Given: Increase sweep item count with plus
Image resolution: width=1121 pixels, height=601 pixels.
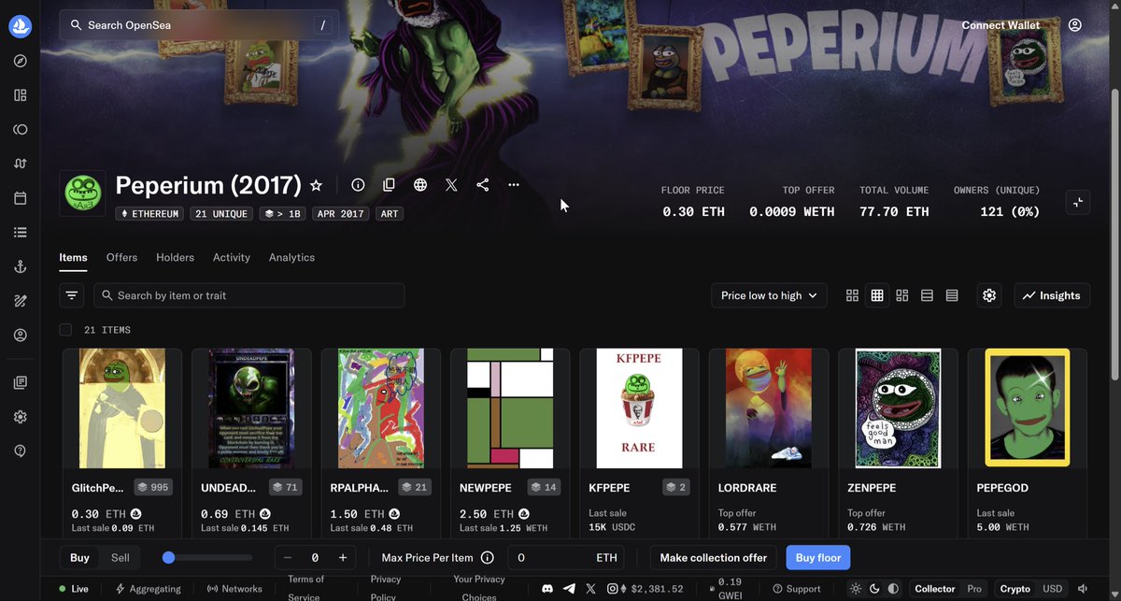Looking at the screenshot, I should (343, 558).
